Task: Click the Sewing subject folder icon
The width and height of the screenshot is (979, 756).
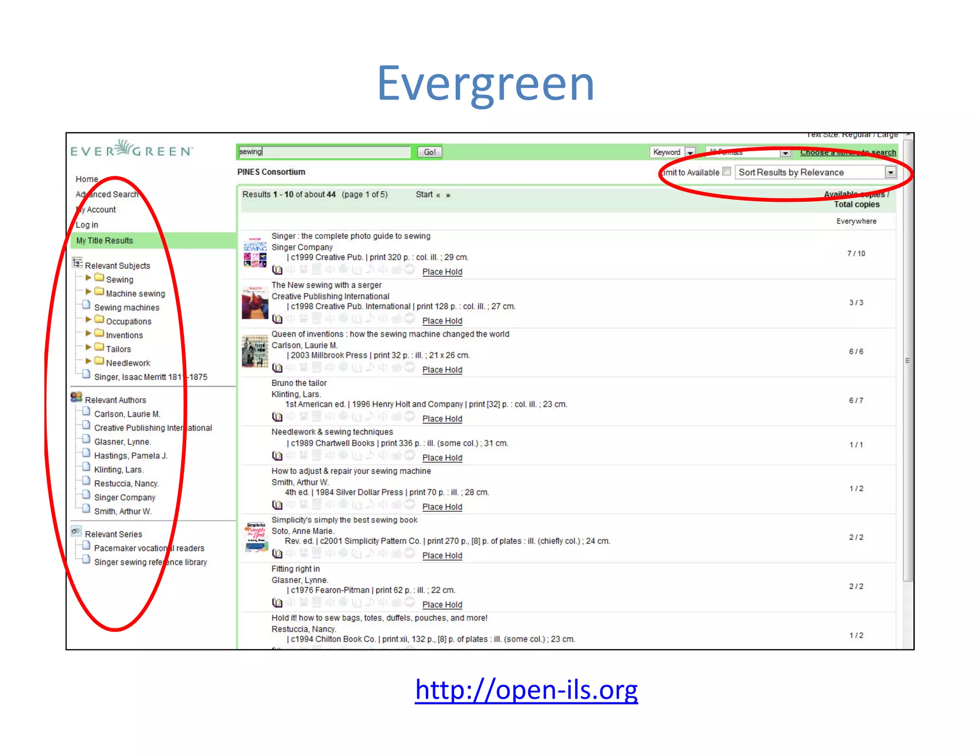Action: (99, 278)
